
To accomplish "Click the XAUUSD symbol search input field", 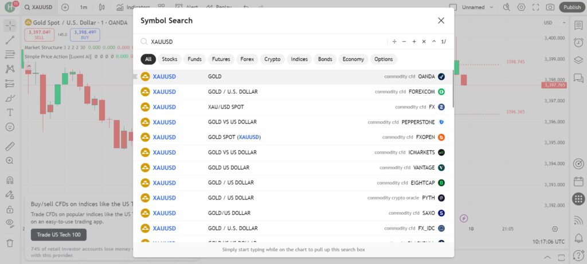I will point(264,42).
